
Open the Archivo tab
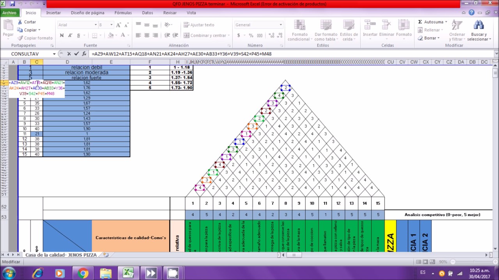tap(9, 12)
